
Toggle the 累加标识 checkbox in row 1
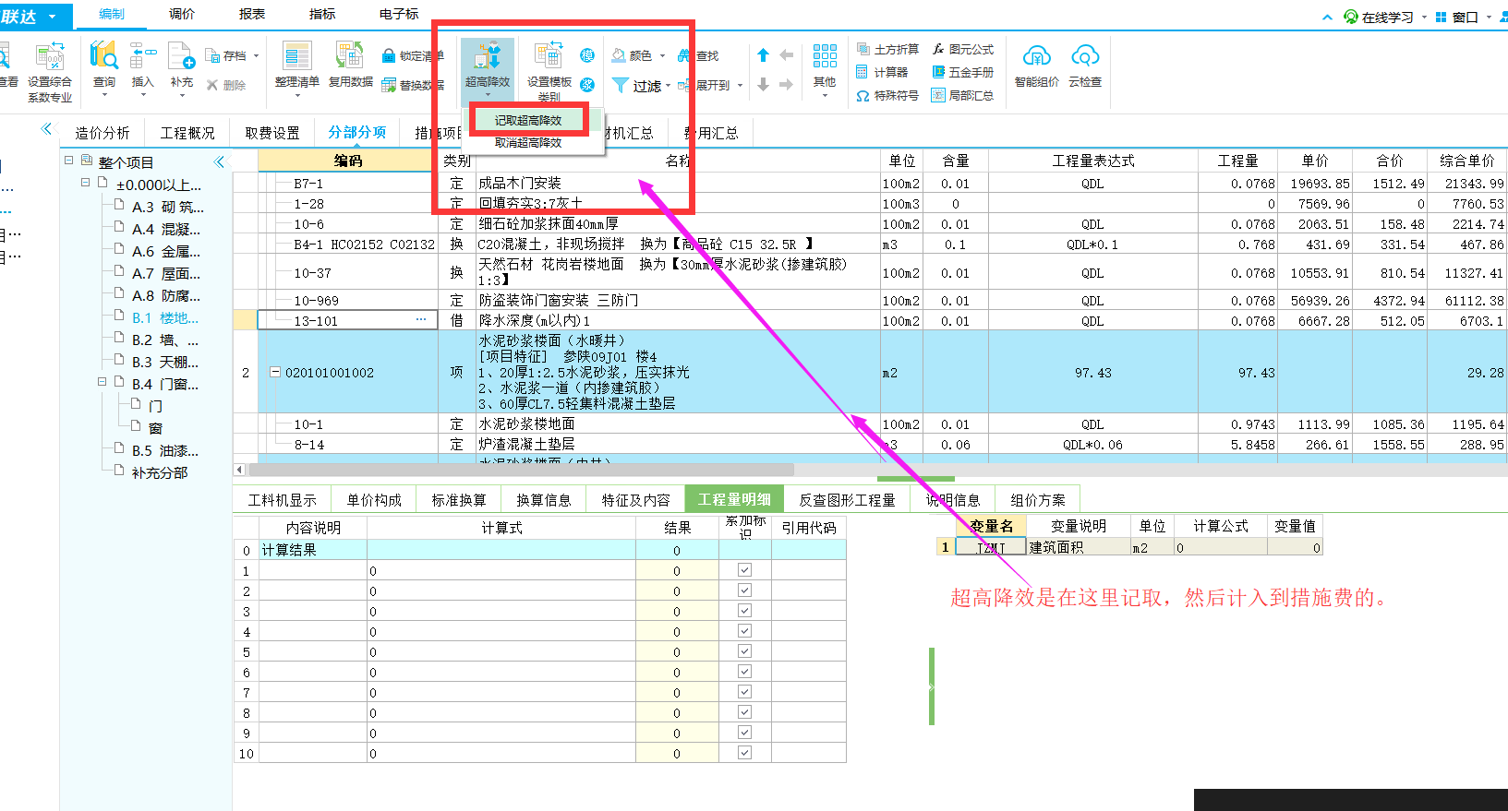point(744,570)
